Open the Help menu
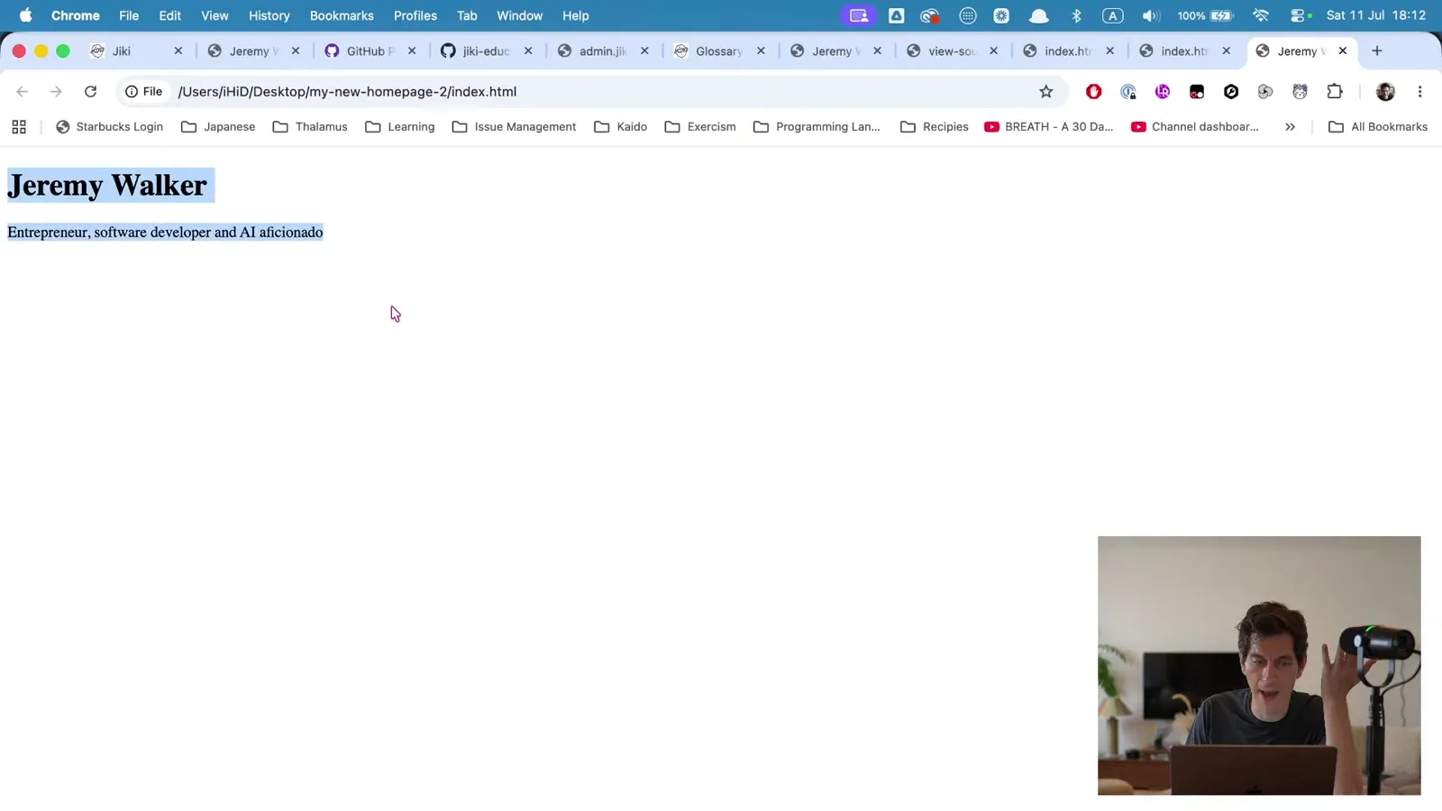This screenshot has height=811, width=1442. pyautogui.click(x=576, y=15)
